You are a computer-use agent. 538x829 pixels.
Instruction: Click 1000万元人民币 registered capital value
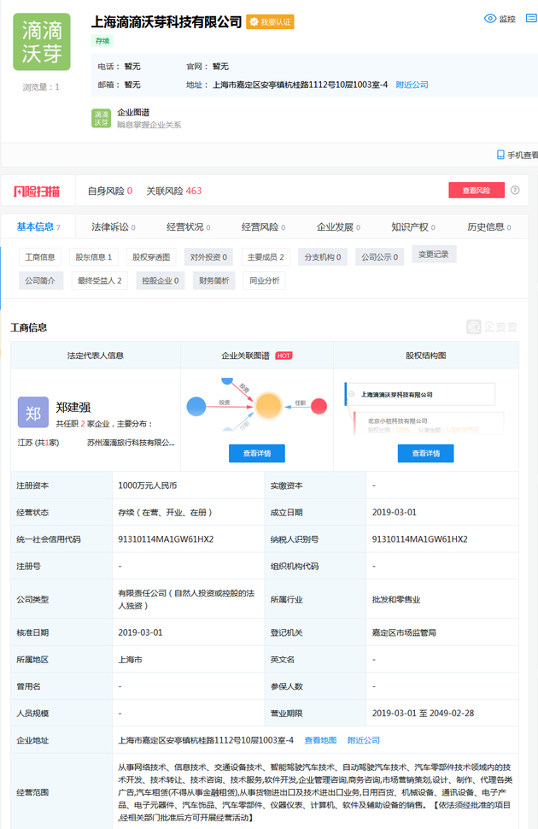(148, 485)
